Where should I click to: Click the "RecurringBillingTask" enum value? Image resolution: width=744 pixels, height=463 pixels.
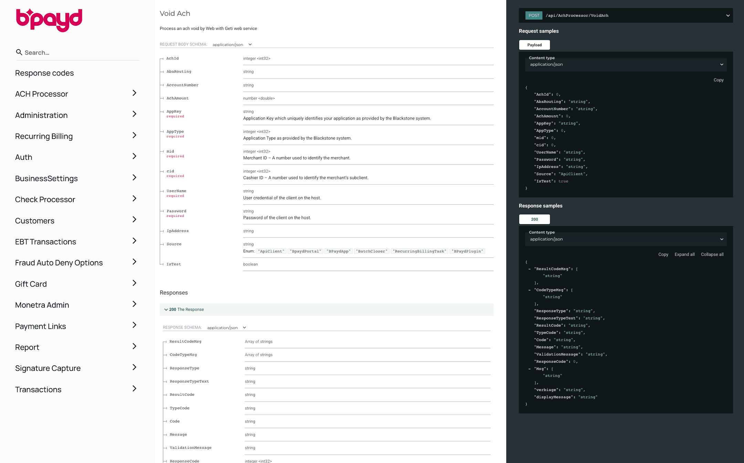click(x=420, y=251)
